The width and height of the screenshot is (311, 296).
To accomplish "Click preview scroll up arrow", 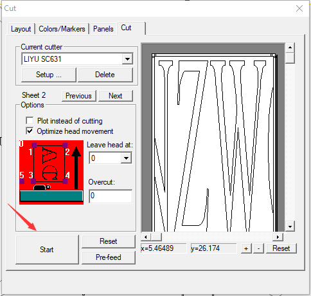I will pos(290,48).
